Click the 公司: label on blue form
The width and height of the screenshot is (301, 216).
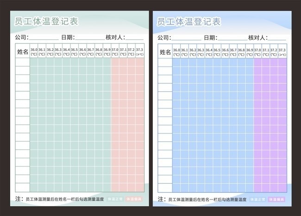tap(164, 38)
